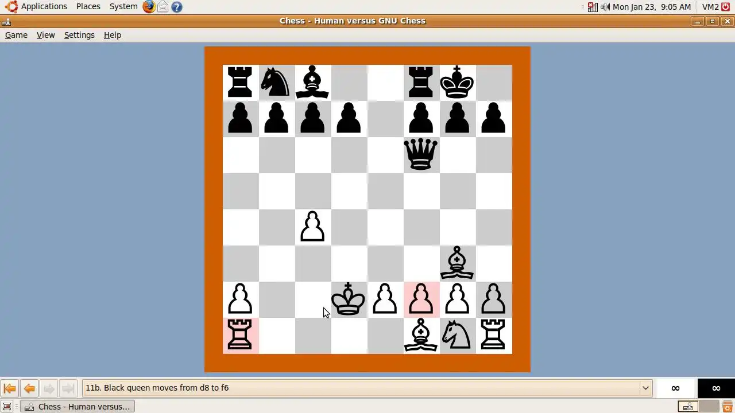Open the volume control icon
Image resolution: width=735 pixels, height=413 pixels.
(605, 7)
